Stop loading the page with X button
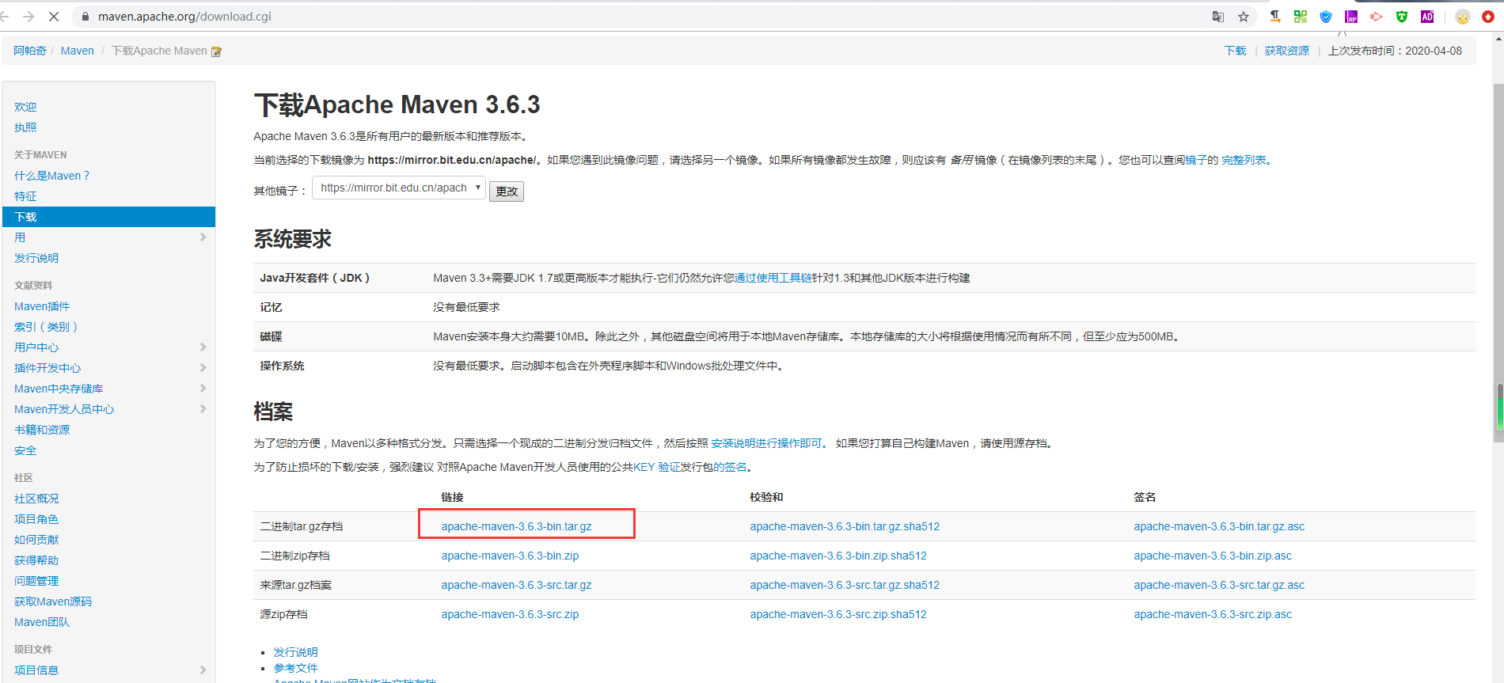Viewport: 1504px width, 683px height. point(54,17)
